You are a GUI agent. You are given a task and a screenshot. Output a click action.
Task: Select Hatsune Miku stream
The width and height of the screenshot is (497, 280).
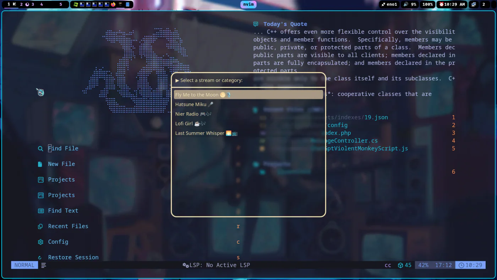click(x=248, y=104)
